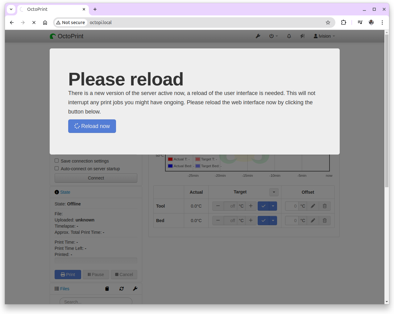This screenshot has height=314, width=394.
Task: Open the lvision user menu
Action: 324,36
